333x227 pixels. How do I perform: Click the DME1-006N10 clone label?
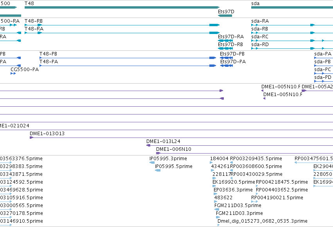point(174,149)
